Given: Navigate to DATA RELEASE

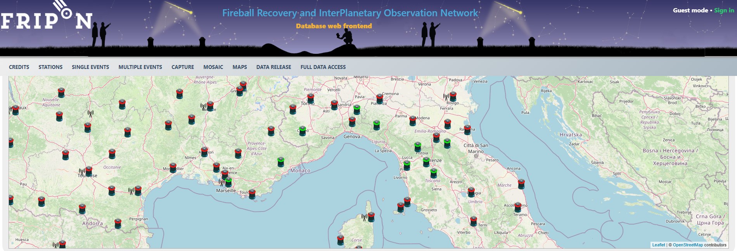Looking at the screenshot, I should coord(273,67).
